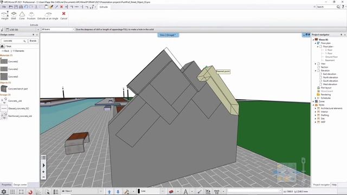Open the LOD 200 dropdown

click(22, 29)
